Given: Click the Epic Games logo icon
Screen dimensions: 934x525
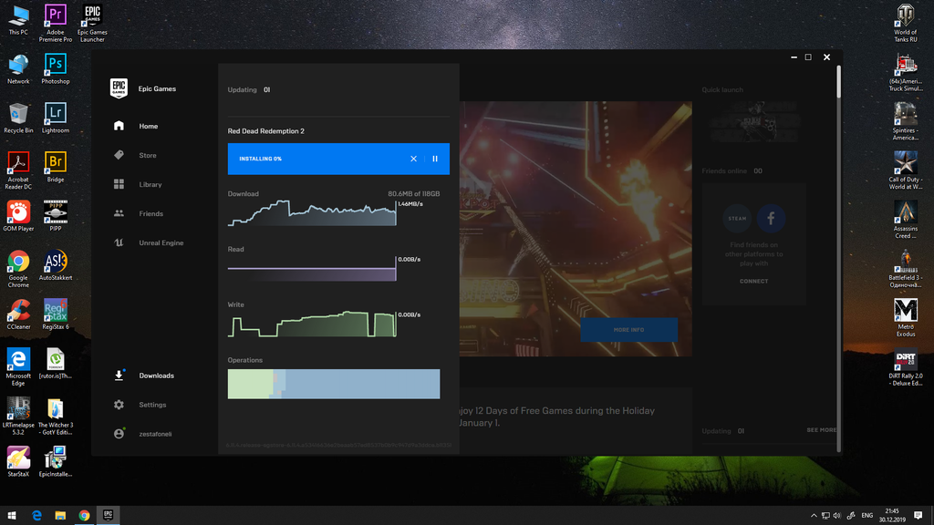Looking at the screenshot, I should point(119,88).
